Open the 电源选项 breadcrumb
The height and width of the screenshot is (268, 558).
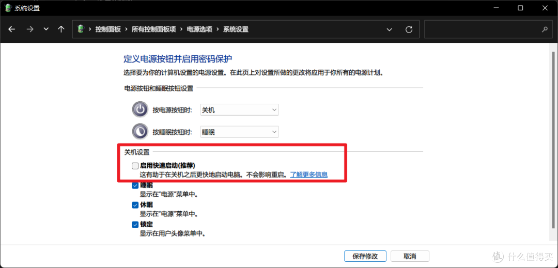199,29
